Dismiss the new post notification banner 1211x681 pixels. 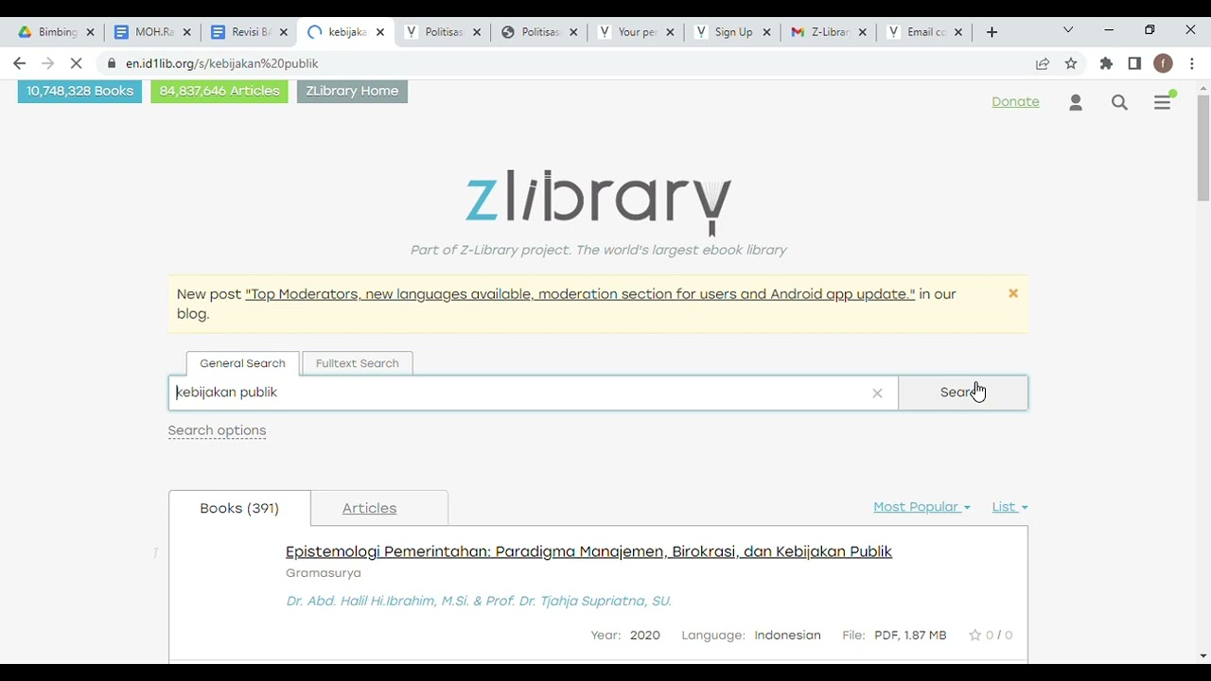click(x=1013, y=293)
